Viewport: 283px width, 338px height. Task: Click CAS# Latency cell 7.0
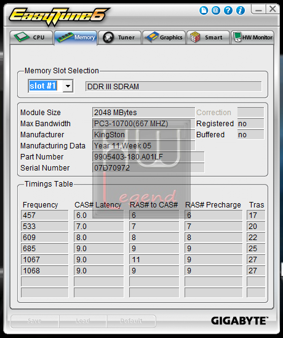click(x=99, y=227)
